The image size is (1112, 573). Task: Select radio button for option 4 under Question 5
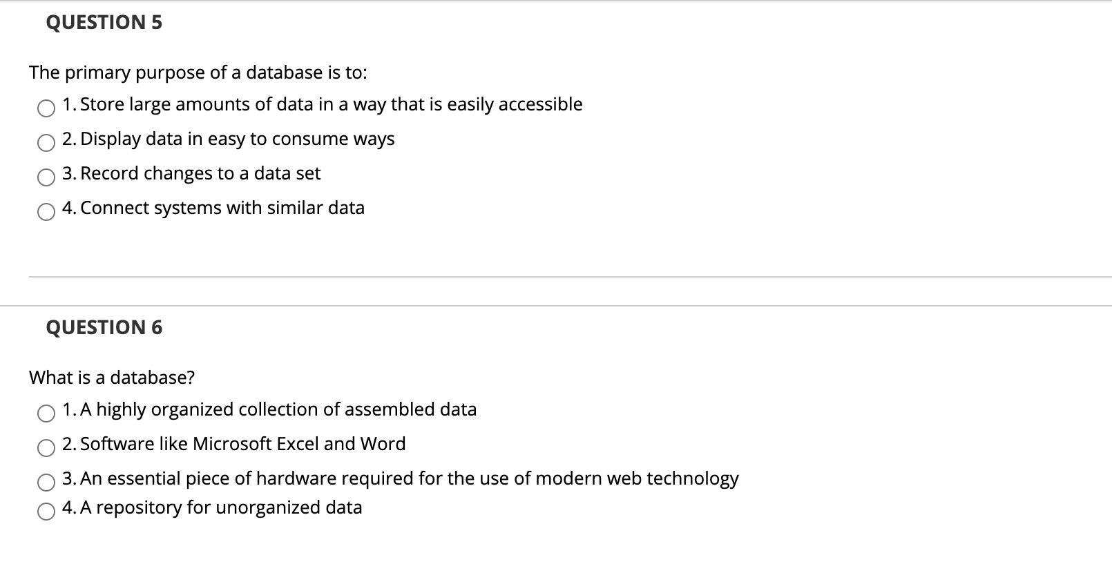pos(46,213)
